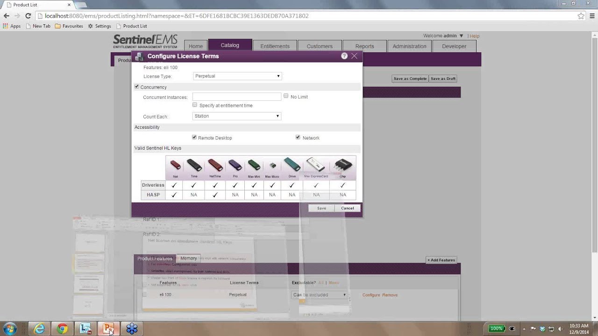
Task: Check Specify at entitlement time
Action: pyautogui.click(x=195, y=105)
